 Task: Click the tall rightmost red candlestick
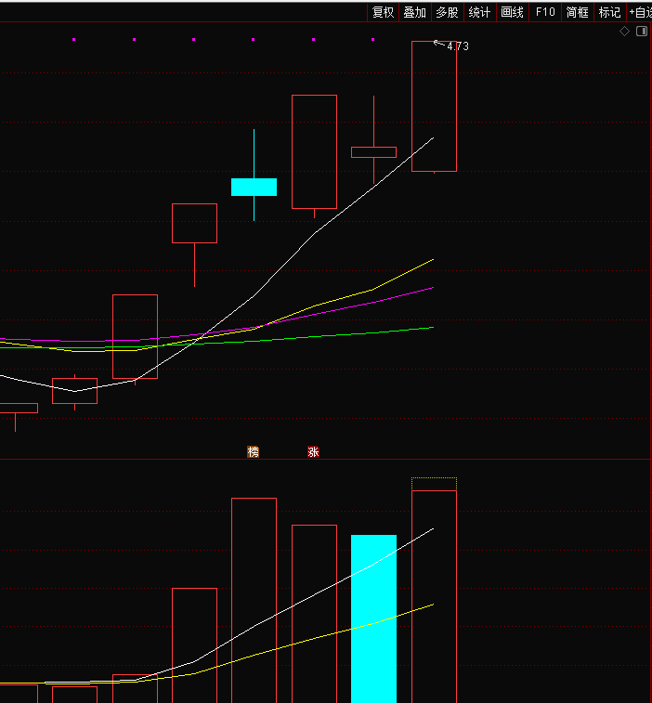(434, 106)
